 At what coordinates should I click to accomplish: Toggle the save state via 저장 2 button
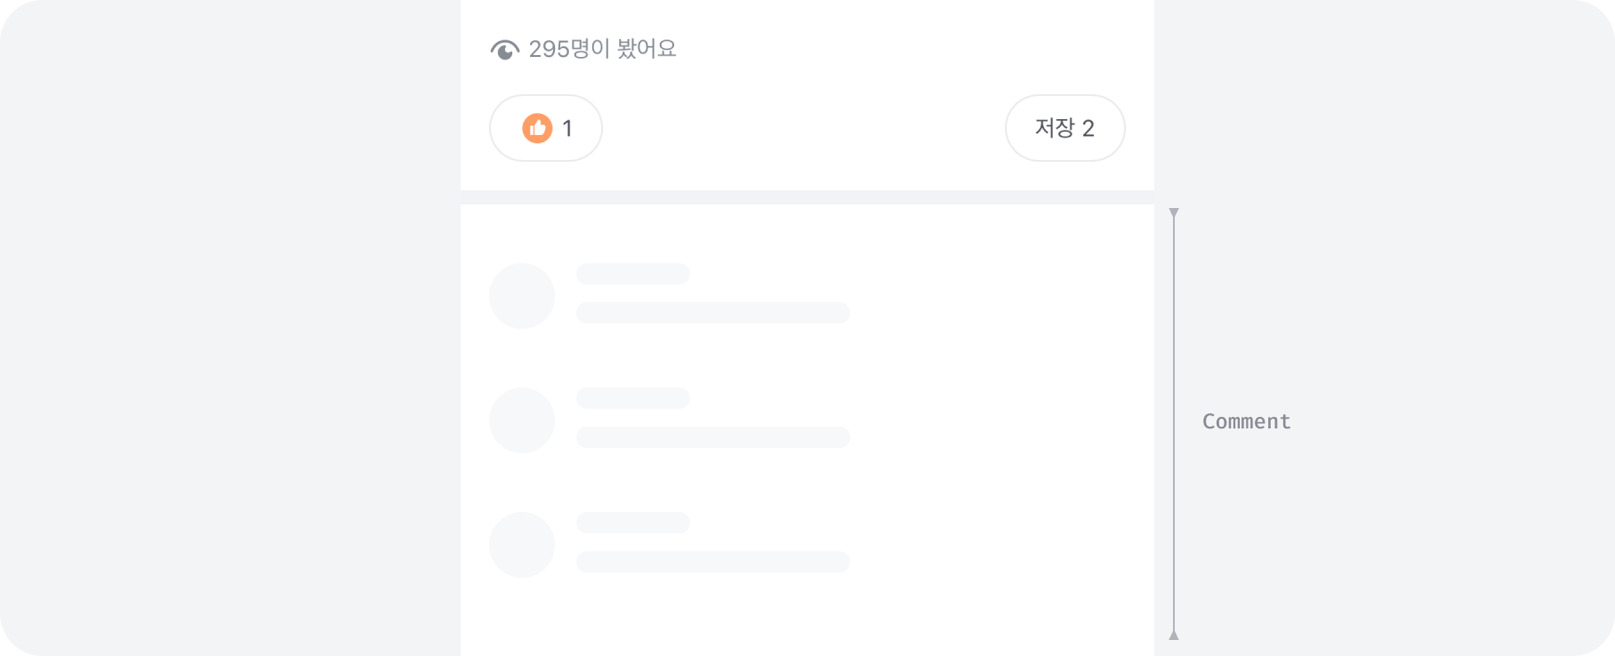[x=1065, y=128]
